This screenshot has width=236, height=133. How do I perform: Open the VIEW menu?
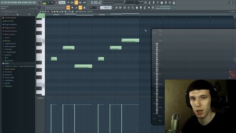point(20,3)
